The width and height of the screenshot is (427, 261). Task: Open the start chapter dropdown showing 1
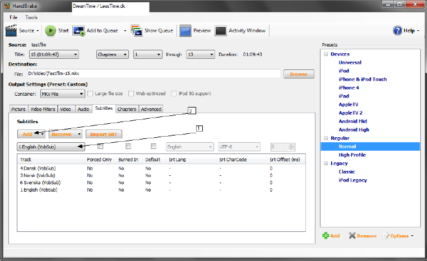click(147, 54)
